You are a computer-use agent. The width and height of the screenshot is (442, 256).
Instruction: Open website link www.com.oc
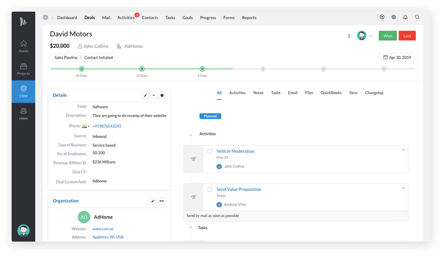coord(103,229)
